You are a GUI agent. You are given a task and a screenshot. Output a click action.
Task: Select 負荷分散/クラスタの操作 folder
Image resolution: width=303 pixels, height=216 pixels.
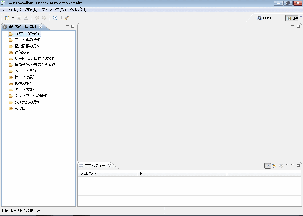32,65
